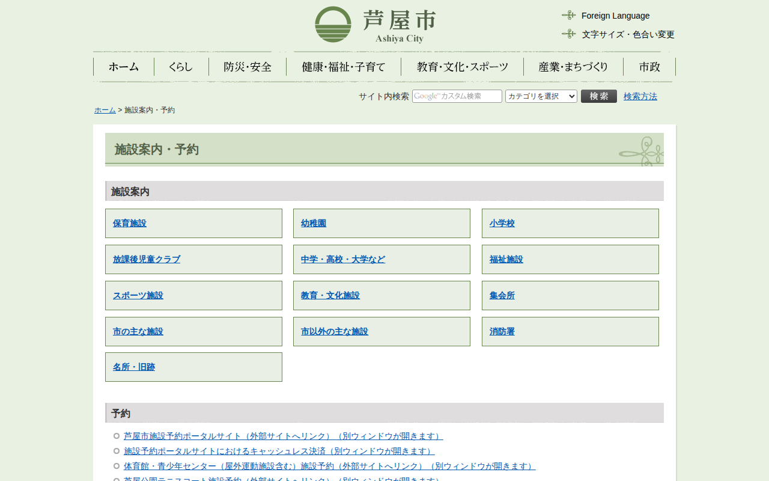Open the 市政 menu item

[x=649, y=67]
